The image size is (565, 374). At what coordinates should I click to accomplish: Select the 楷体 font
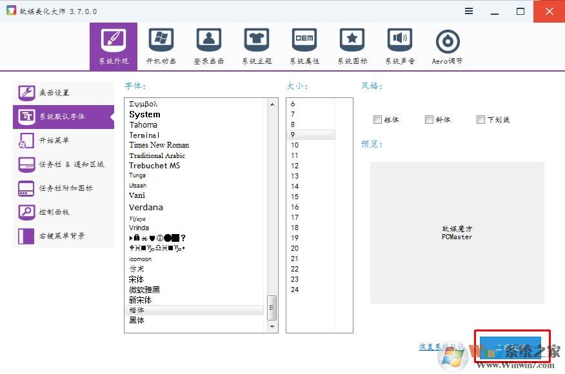[195, 310]
